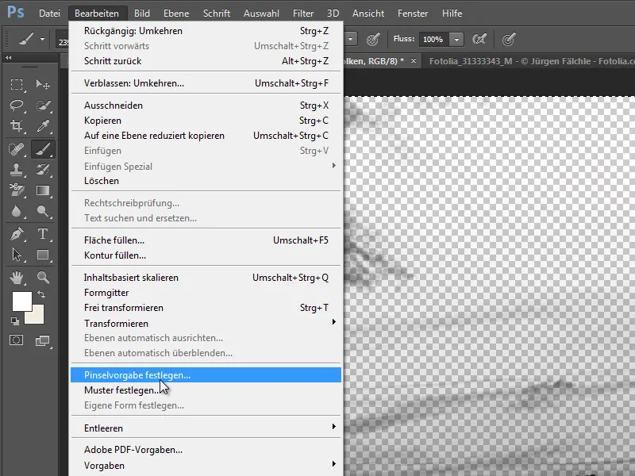The height and width of the screenshot is (476, 635).
Task: Open the Hilfe menu
Action: coord(452,13)
